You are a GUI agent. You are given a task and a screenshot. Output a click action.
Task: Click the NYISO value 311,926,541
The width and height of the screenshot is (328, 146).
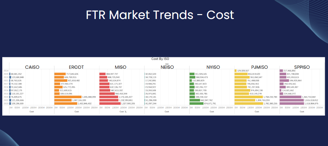point(201,74)
